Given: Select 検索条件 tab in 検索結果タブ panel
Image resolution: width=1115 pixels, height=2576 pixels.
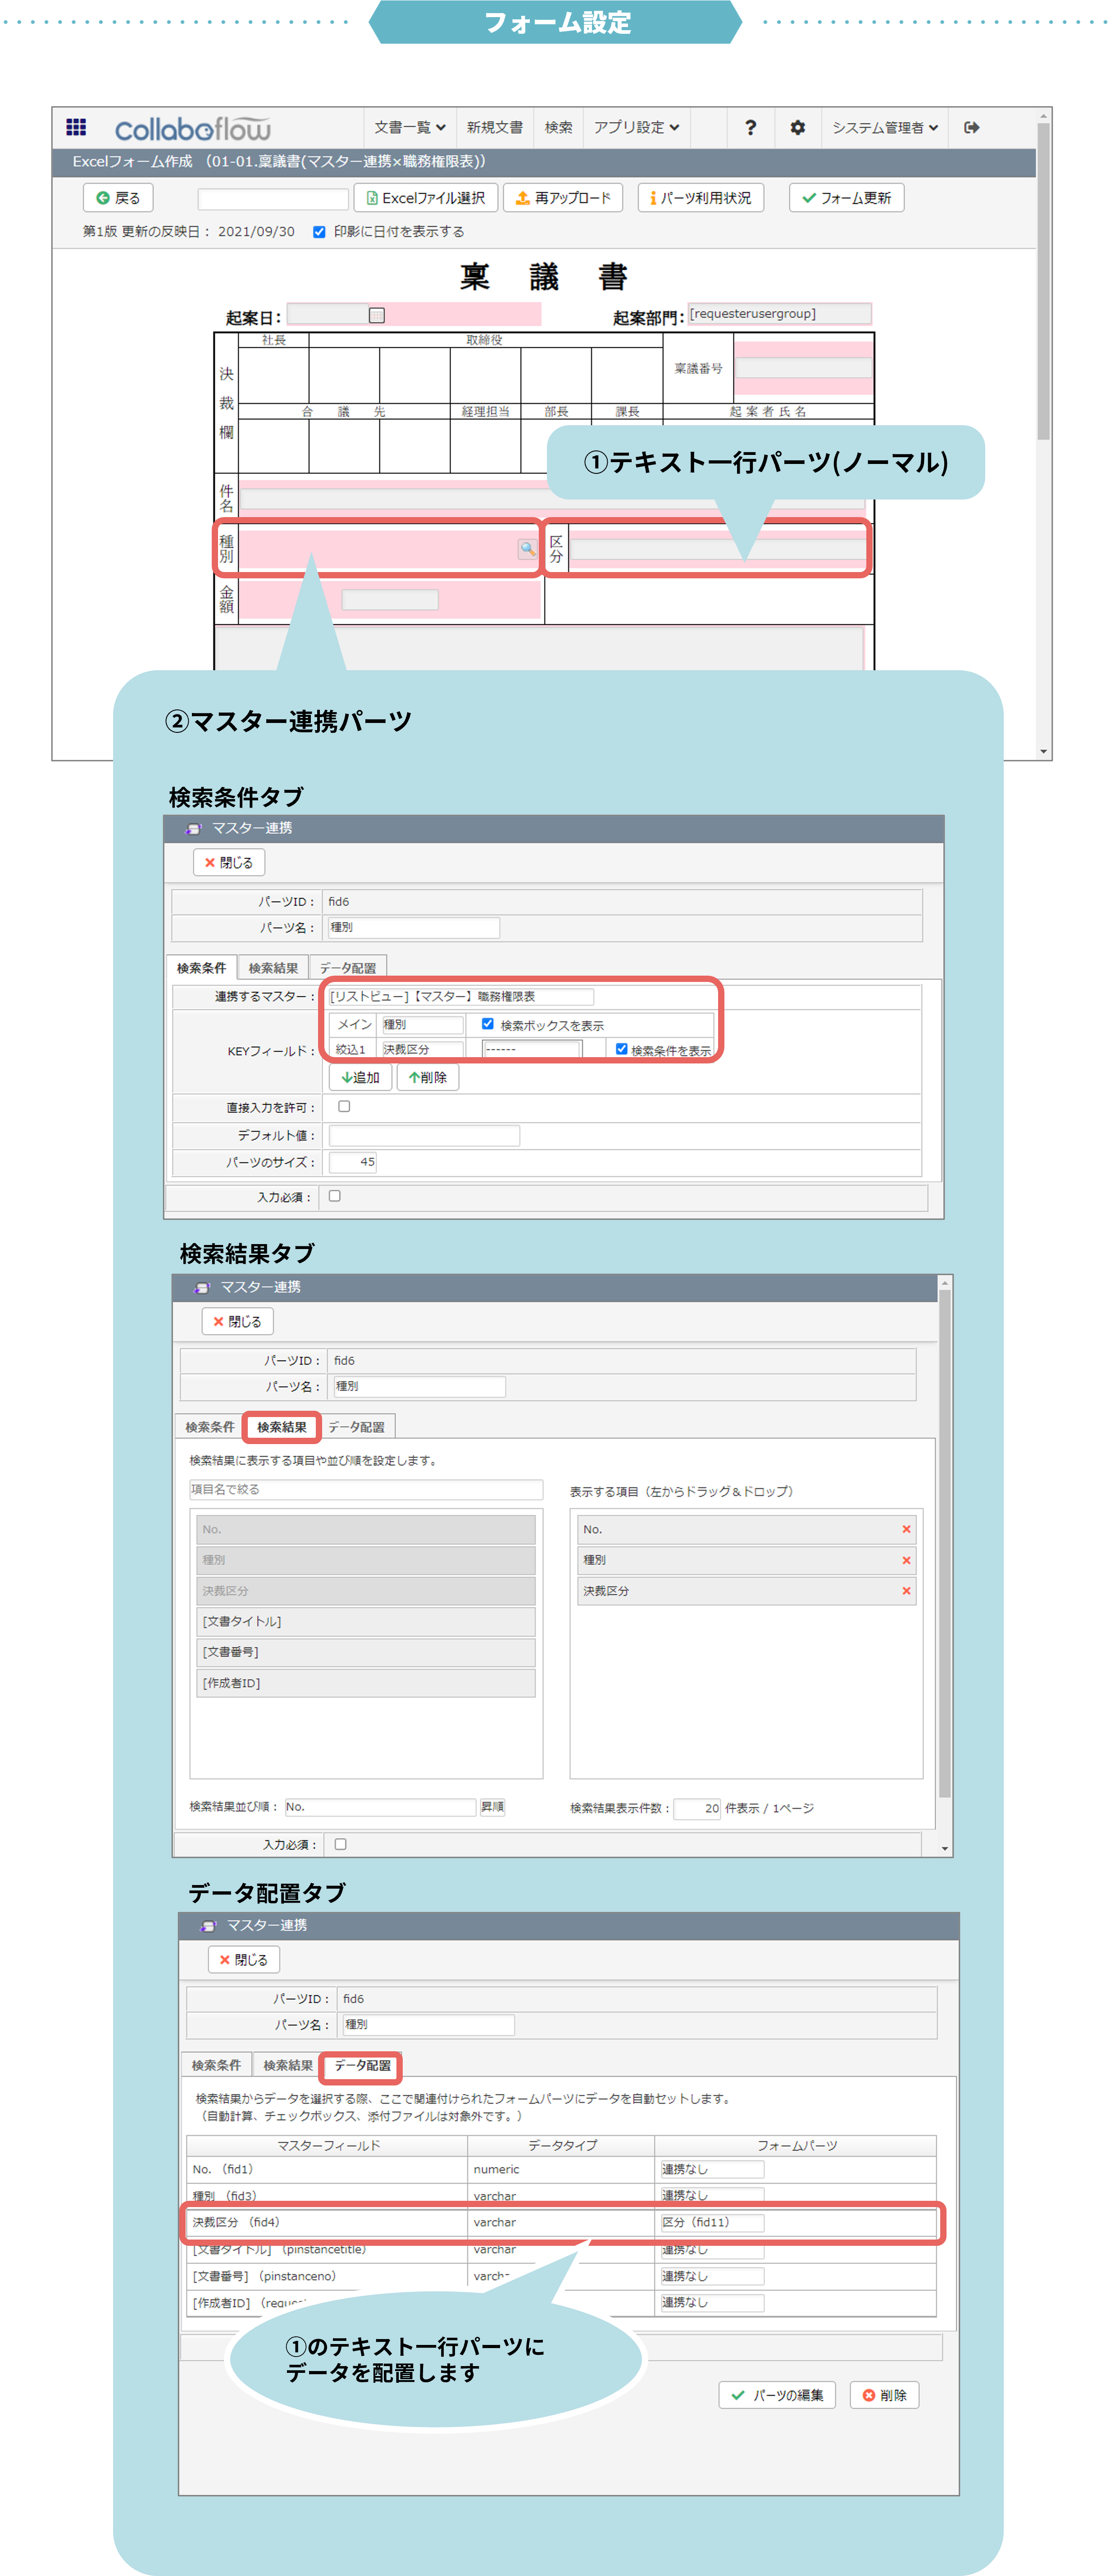Looking at the screenshot, I should coord(209,1427).
